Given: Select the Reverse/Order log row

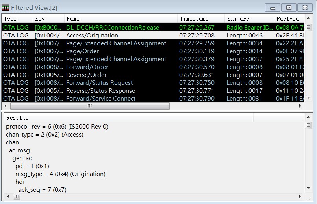Looking at the screenshot, I should (153, 75).
